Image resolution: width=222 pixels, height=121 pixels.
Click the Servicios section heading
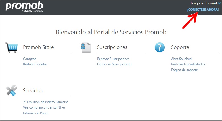33,90
